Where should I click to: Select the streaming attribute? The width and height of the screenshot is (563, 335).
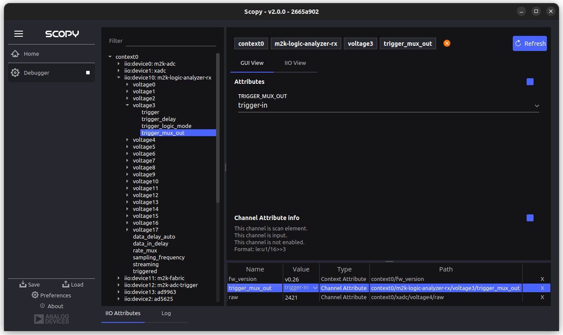[x=146, y=264]
